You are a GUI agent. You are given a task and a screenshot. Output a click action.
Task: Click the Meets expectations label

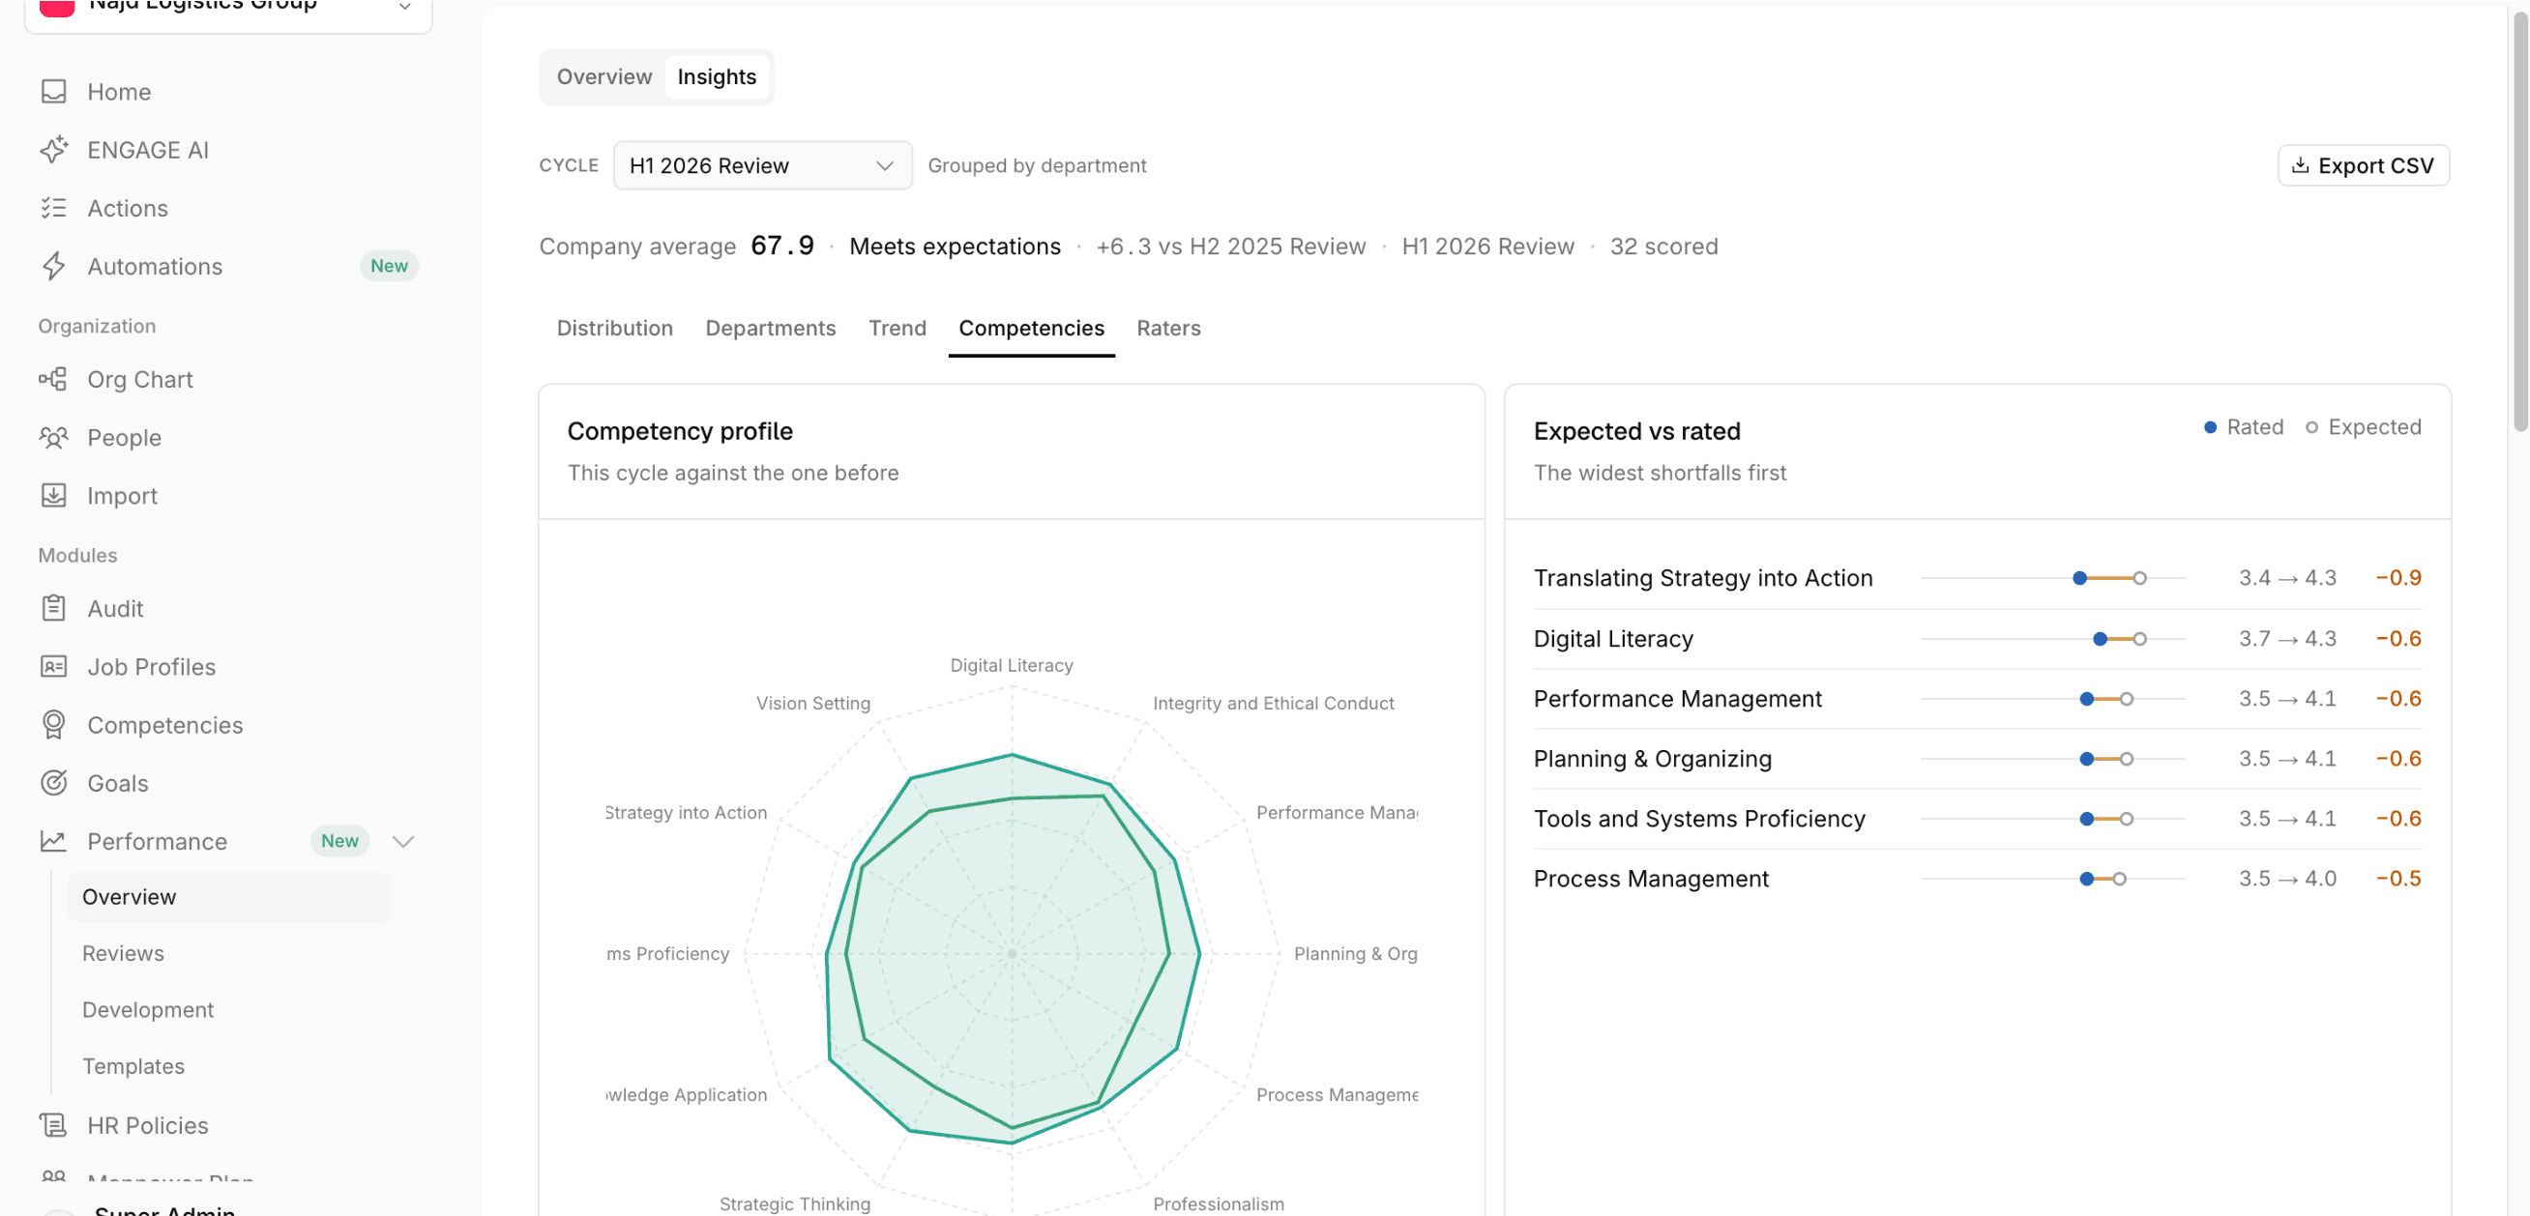click(x=955, y=246)
